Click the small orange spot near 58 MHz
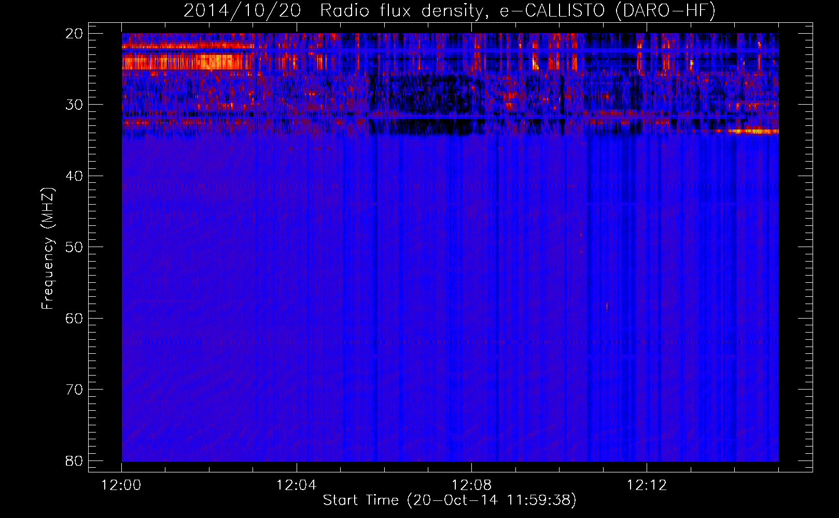The image size is (839, 518). click(607, 307)
